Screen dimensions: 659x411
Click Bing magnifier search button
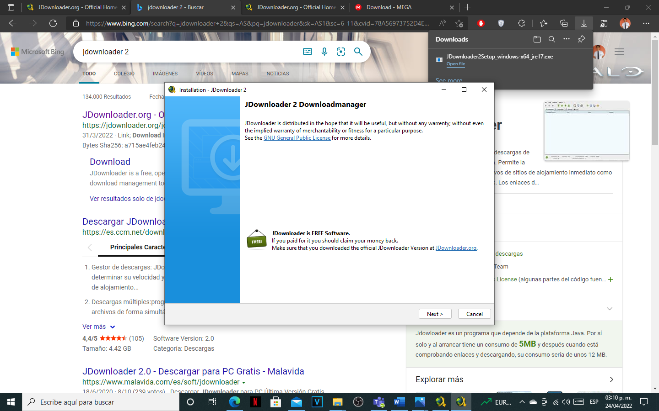[358, 52]
